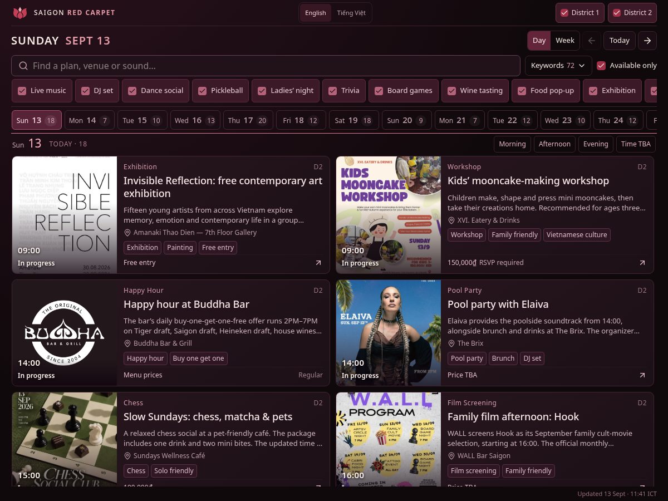Filter by Morning time slot
The height and width of the screenshot is (501, 668).
tap(512, 144)
